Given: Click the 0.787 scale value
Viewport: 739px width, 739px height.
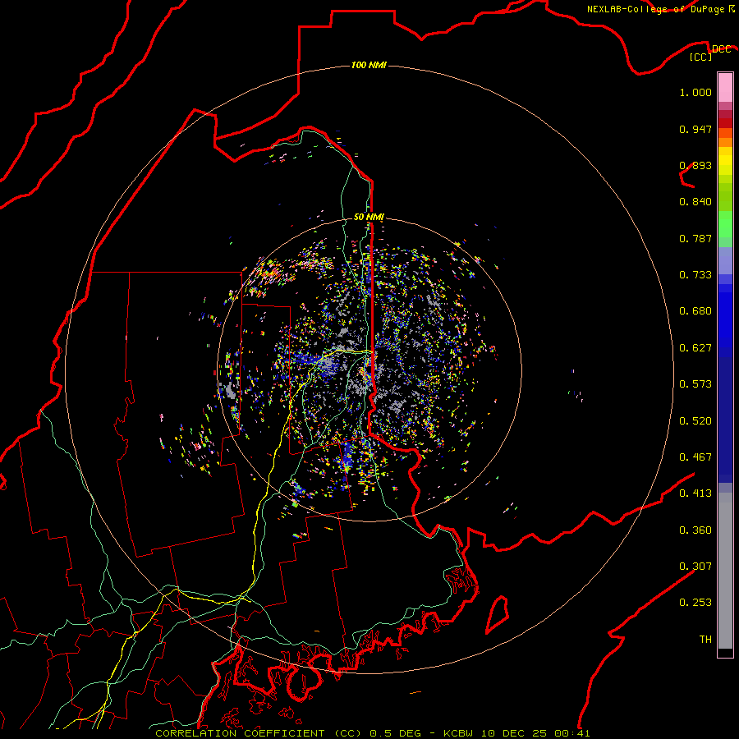Looking at the screenshot, I should click(695, 238).
